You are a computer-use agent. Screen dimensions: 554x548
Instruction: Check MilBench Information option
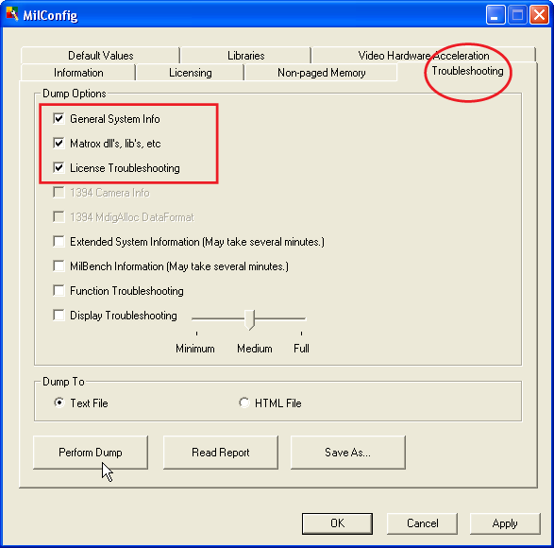click(x=59, y=266)
